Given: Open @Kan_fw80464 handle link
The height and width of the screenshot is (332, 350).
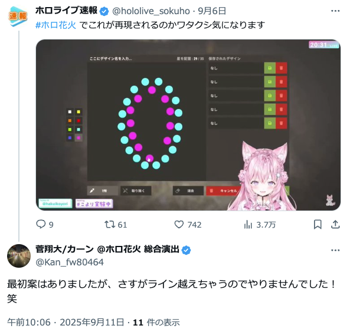Looking at the screenshot, I should [70, 262].
